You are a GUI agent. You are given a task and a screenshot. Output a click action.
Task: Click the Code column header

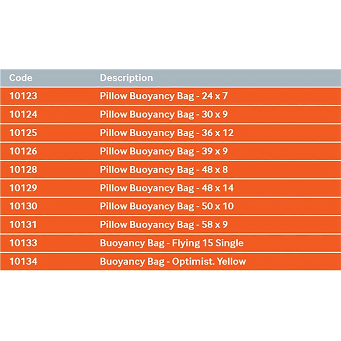point(21,78)
